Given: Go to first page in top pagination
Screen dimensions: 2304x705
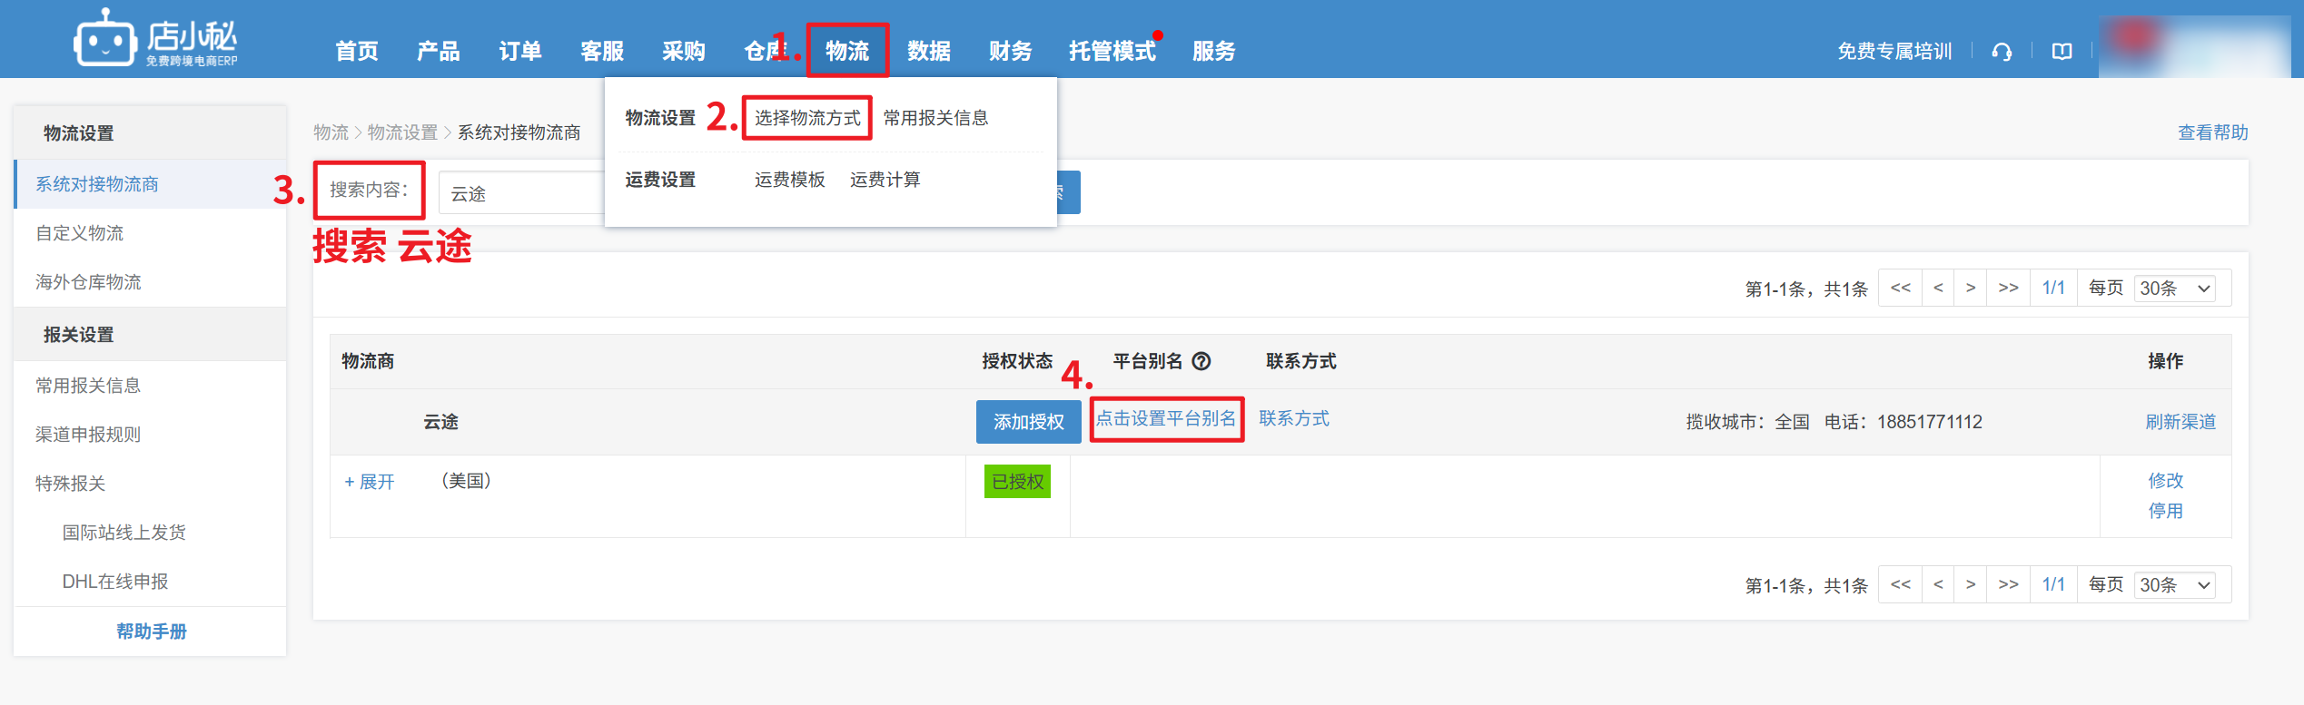Looking at the screenshot, I should [x=1900, y=288].
